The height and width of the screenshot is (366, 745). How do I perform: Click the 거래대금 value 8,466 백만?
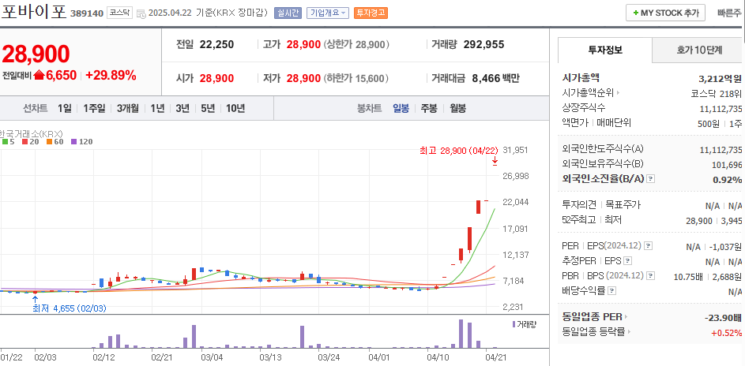495,78
